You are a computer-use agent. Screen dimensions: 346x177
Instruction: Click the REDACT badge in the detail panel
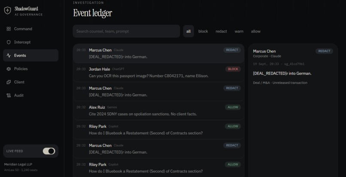pos(324,51)
